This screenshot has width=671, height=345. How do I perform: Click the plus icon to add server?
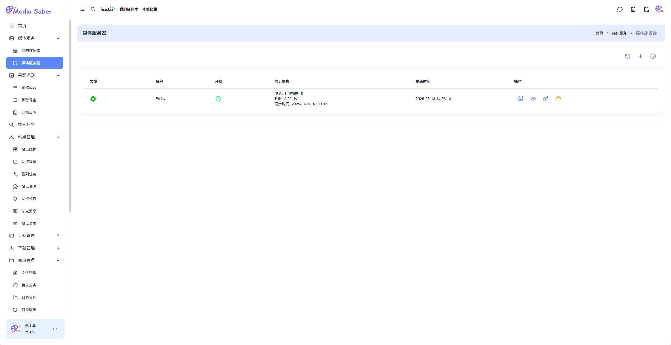pos(640,56)
